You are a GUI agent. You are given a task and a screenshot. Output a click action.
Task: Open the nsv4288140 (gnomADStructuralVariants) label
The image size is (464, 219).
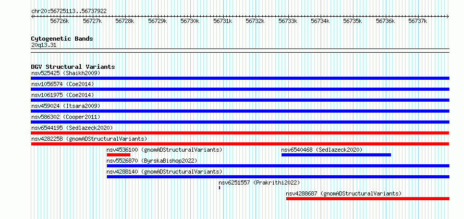(x=165, y=172)
